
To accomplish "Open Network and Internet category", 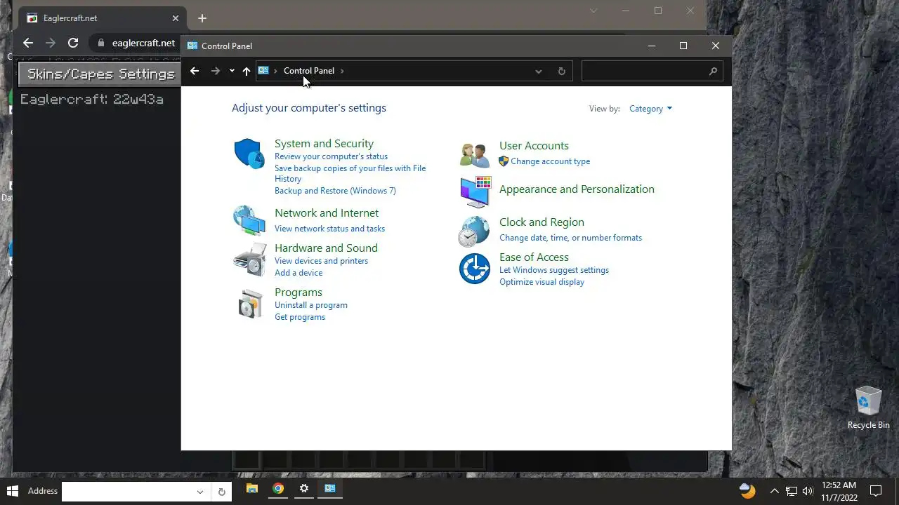I will (327, 213).
